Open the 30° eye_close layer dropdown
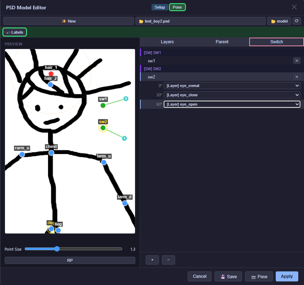The width and height of the screenshot is (304, 285). (232, 95)
